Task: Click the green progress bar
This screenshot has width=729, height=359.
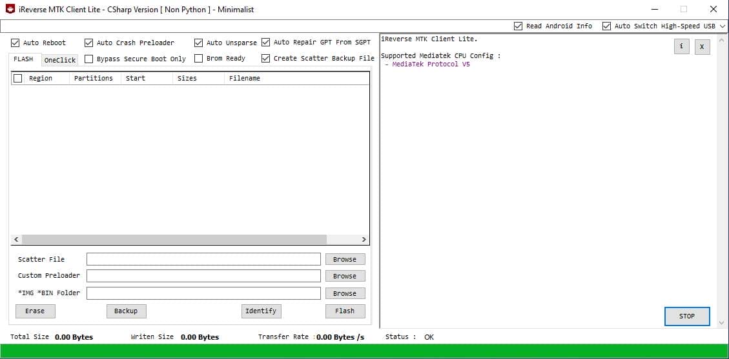Action: coord(364,351)
